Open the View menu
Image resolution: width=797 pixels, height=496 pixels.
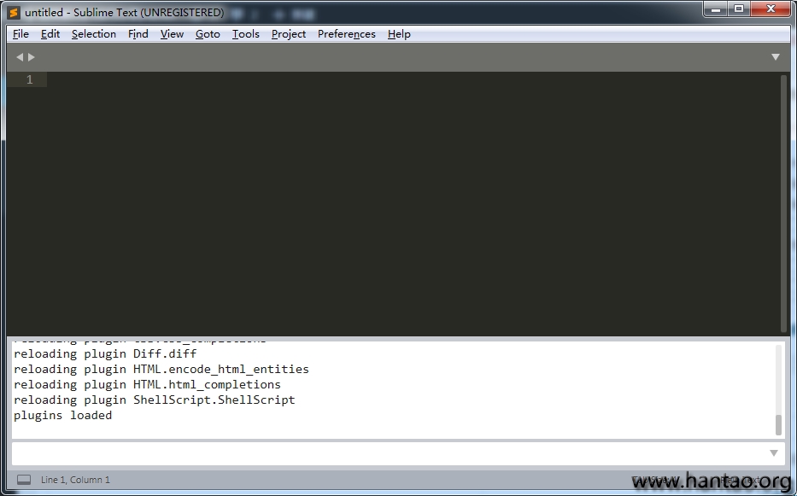(x=172, y=34)
